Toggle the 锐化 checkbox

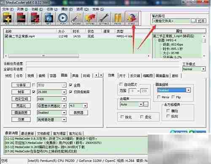pos(122,116)
